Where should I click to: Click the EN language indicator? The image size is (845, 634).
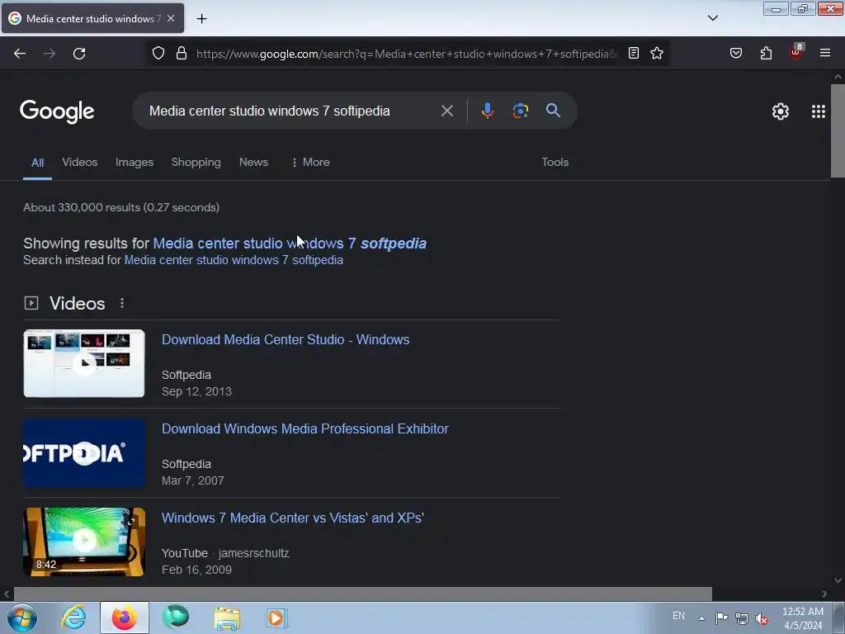(x=678, y=616)
